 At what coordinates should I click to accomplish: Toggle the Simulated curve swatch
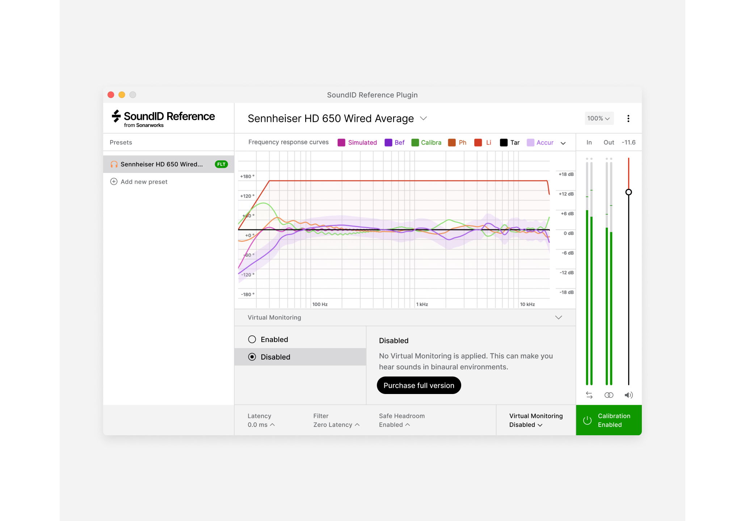[341, 143]
